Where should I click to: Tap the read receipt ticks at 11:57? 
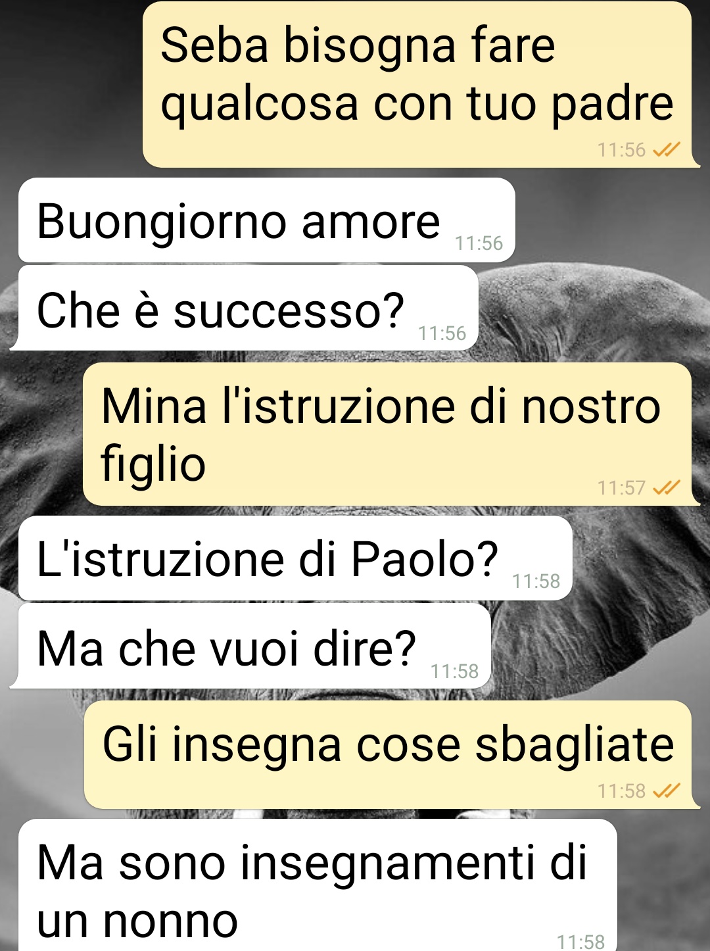666,488
